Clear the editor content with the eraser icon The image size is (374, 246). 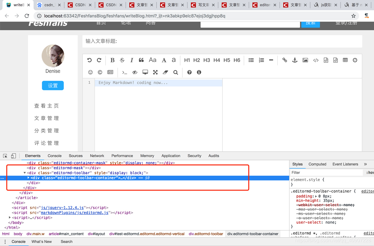[x=165, y=72]
